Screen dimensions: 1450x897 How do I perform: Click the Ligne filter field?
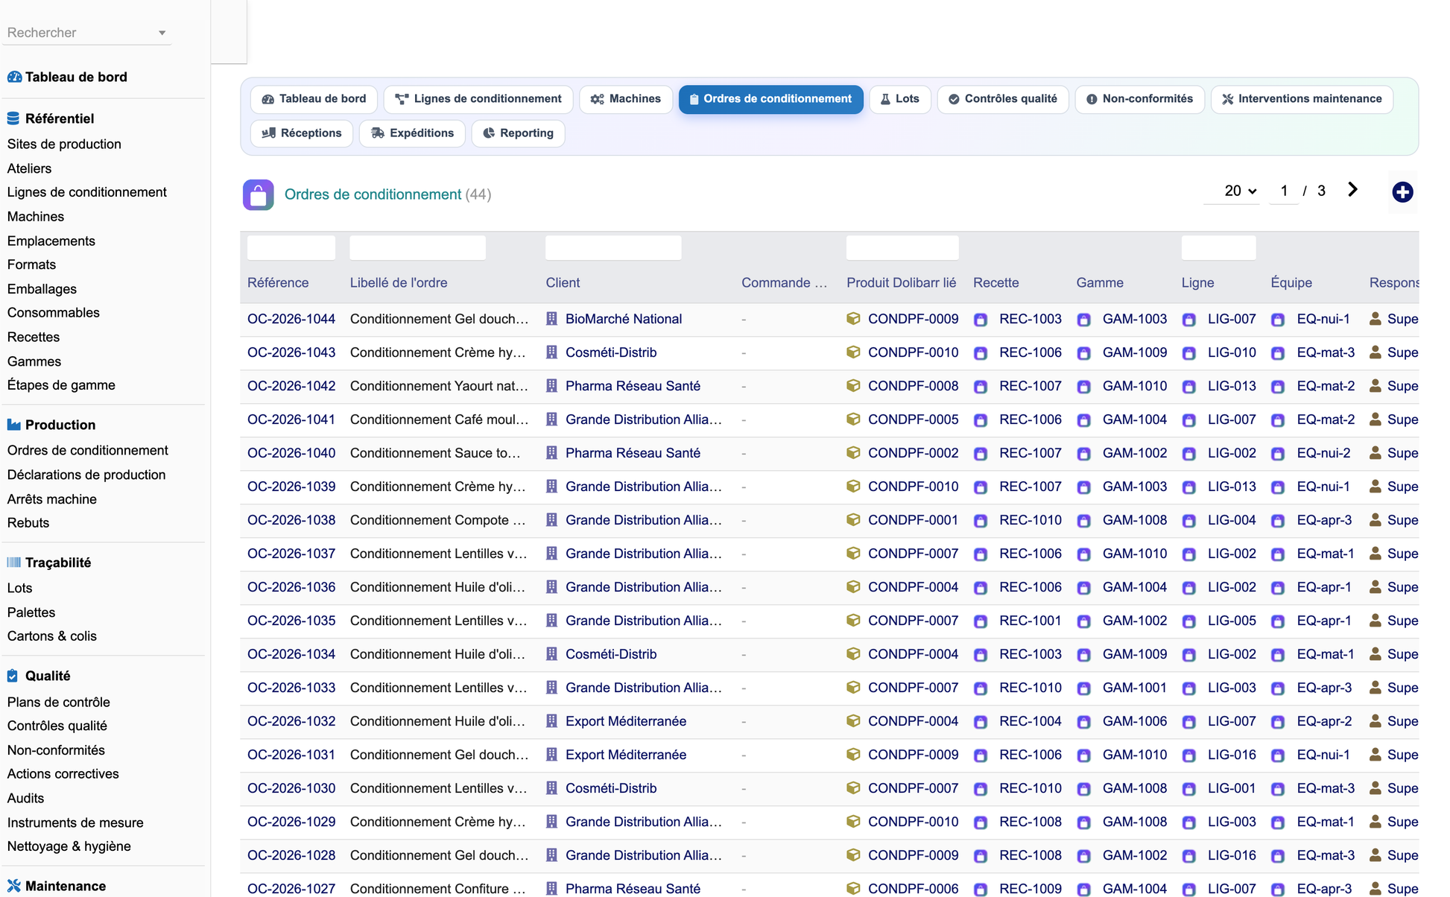[1219, 248]
